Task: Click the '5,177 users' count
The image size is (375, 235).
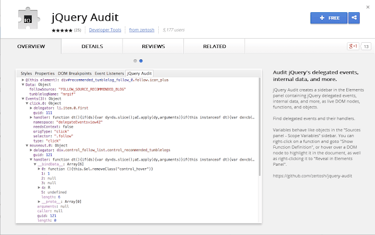Action: tap(173, 30)
